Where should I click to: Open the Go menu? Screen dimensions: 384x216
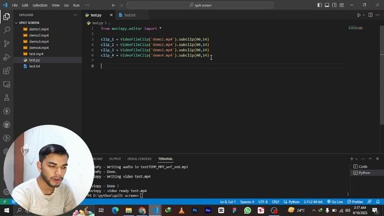coord(67,5)
